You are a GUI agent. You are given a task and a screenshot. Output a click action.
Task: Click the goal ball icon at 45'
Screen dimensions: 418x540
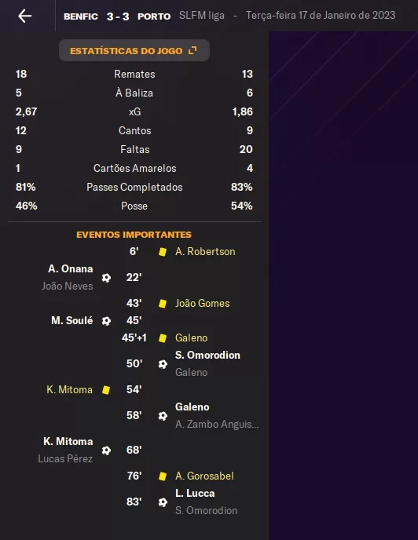[106, 320]
